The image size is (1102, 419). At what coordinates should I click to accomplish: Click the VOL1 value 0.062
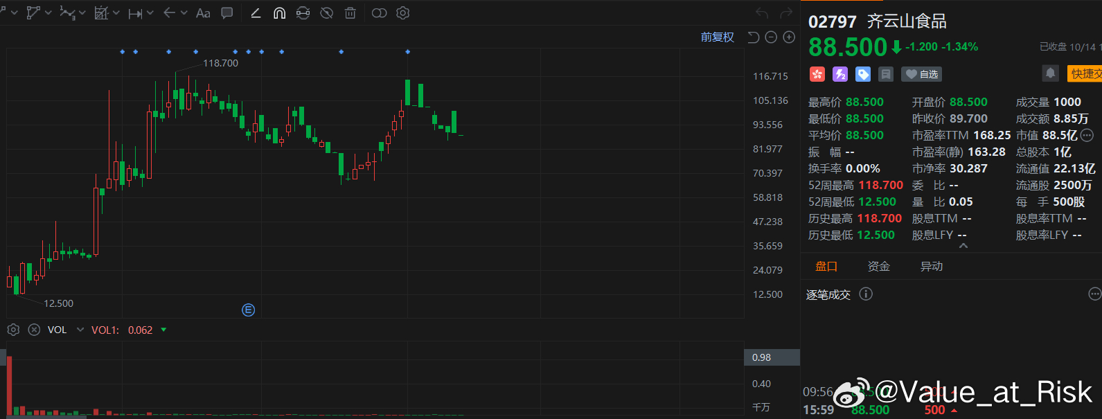click(140, 330)
